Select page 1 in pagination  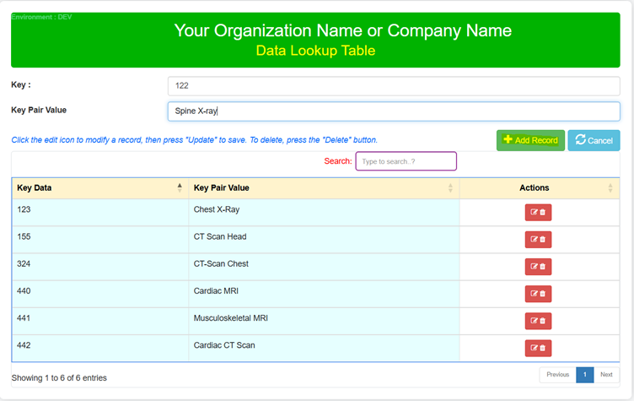pos(584,375)
